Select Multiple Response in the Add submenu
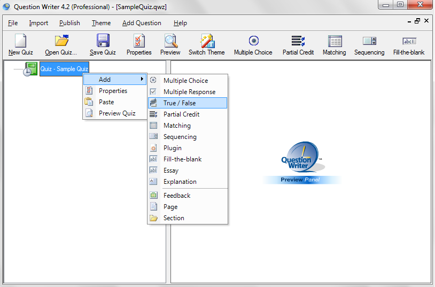 click(x=188, y=92)
